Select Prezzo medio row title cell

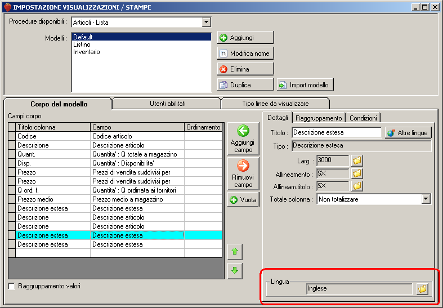53,199
